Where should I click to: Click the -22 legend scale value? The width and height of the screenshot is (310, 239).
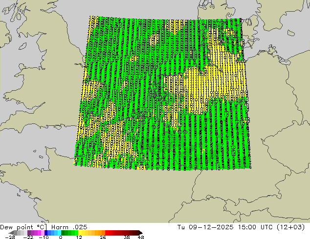28,237
